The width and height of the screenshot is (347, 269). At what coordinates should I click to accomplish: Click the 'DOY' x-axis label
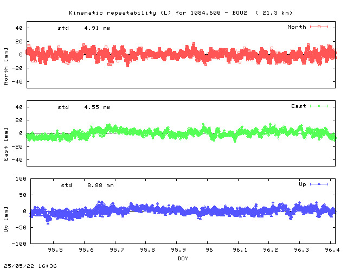pos(183,258)
